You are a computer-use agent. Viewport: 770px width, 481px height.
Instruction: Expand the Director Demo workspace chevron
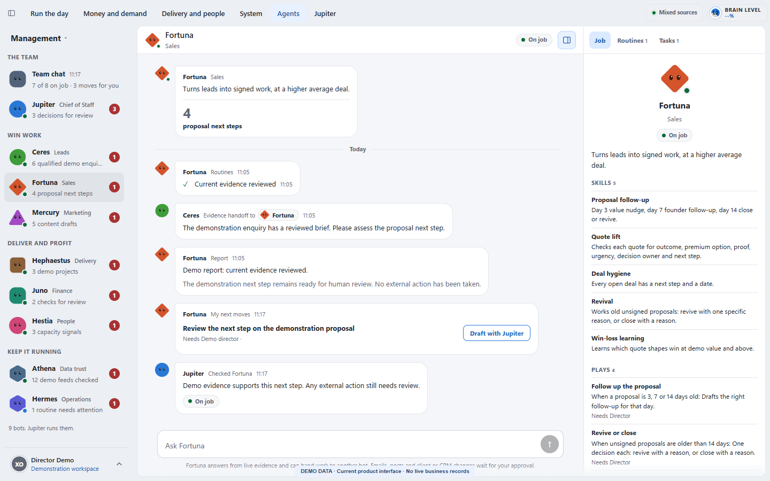(x=119, y=464)
